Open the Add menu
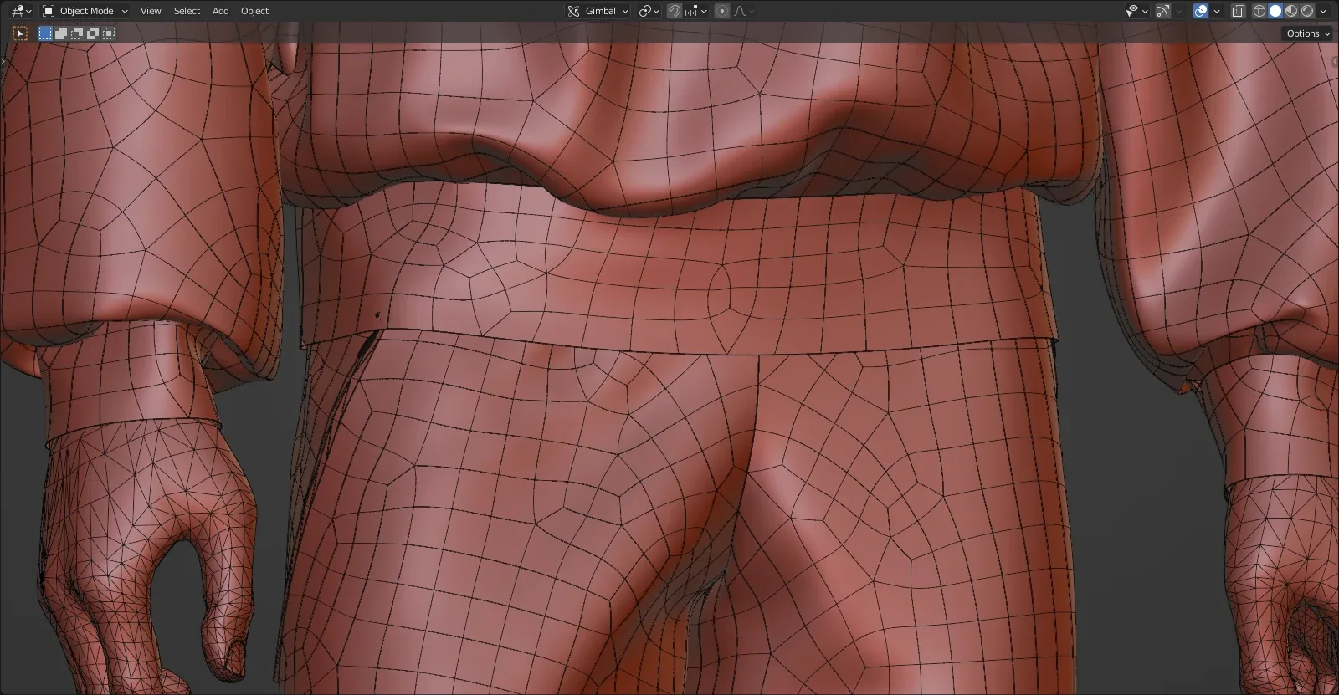Image resolution: width=1339 pixels, height=695 pixels. pos(220,11)
